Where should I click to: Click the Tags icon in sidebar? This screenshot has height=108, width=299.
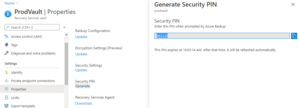point(7,45)
